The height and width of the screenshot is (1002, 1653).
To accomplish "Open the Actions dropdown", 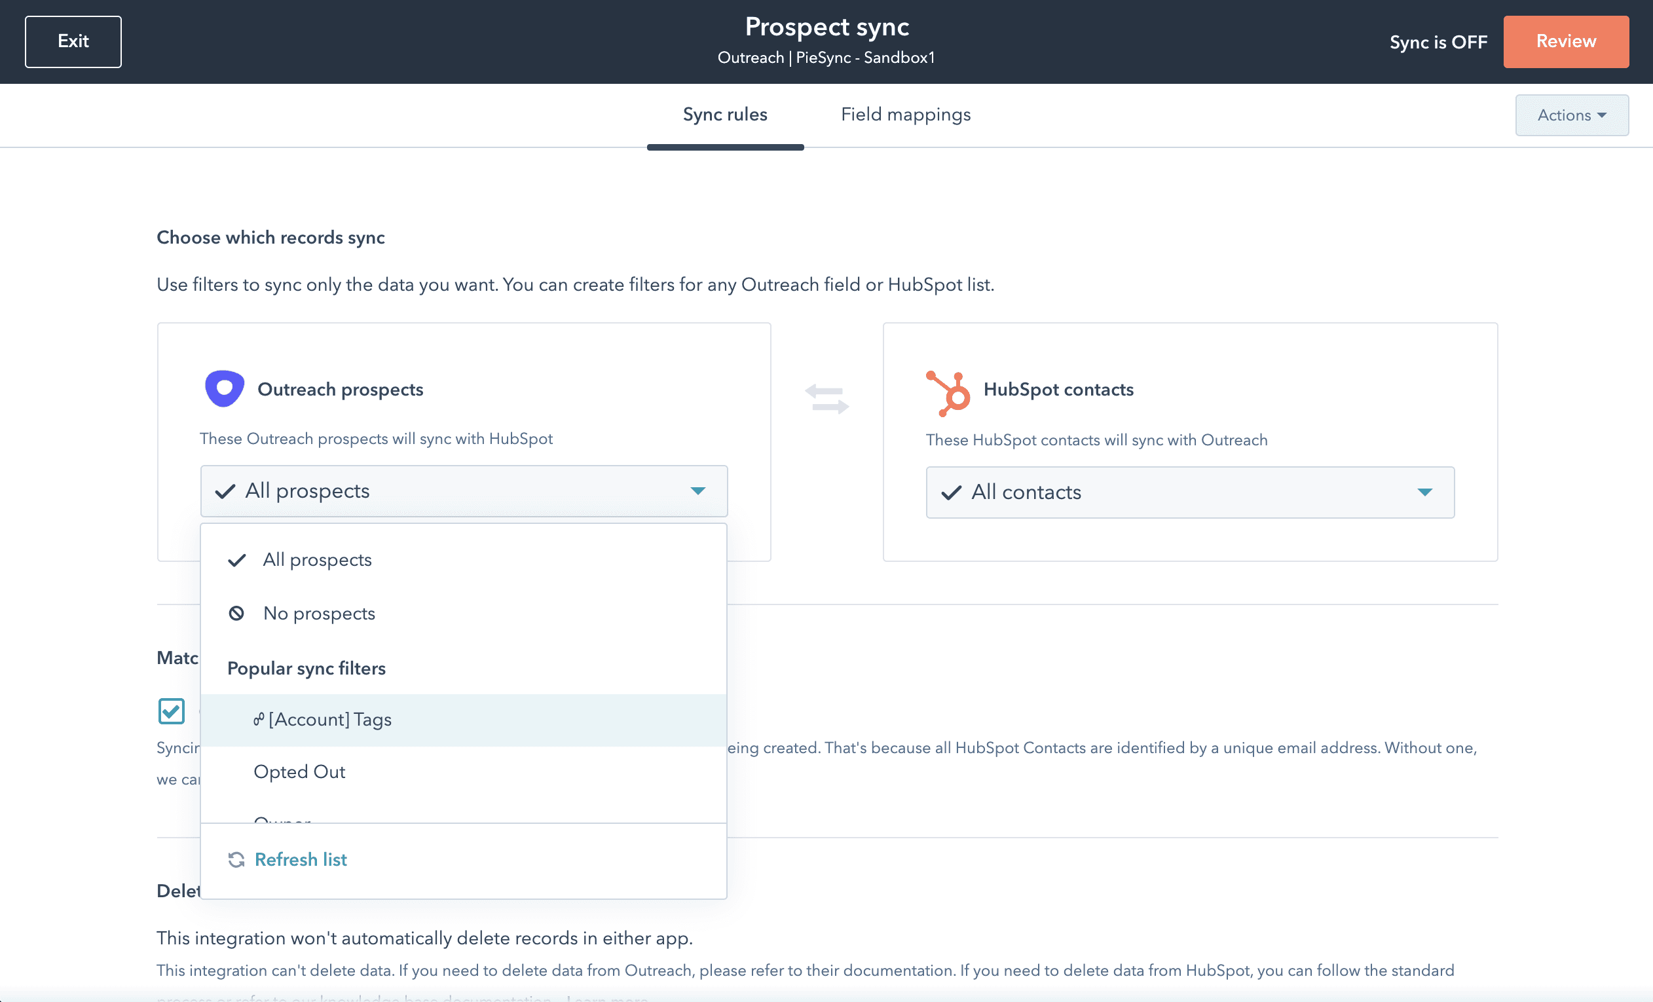I will point(1571,115).
